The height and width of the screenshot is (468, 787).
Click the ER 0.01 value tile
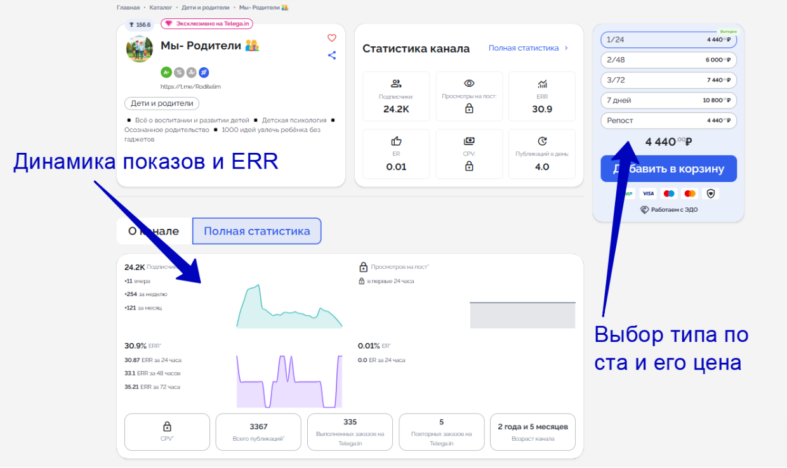tap(396, 153)
